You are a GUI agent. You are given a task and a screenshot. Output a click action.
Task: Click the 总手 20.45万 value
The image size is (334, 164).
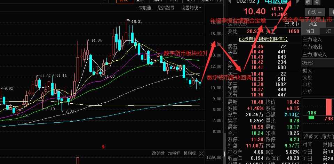click(255, 114)
